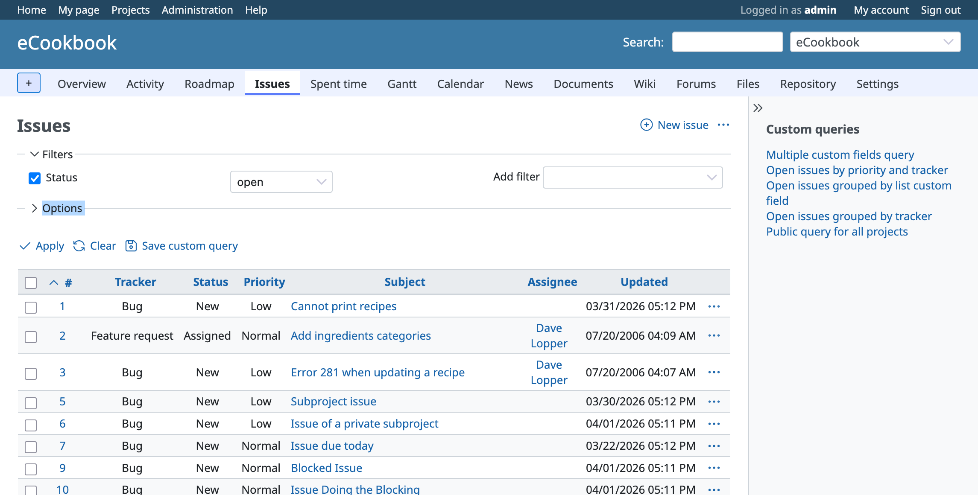Open the Administration menu item

pos(197,10)
